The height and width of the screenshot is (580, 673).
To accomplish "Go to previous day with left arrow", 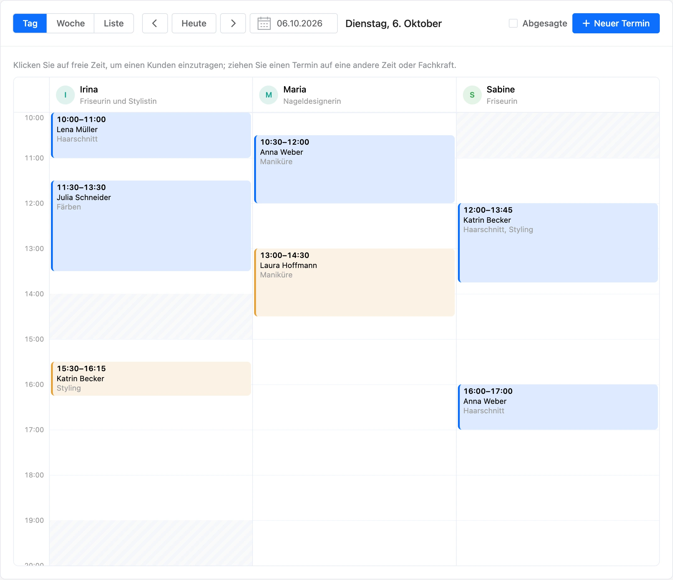I will 155,23.
